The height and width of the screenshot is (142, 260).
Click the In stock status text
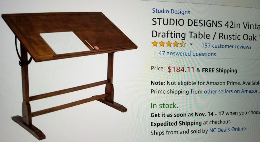pyautogui.click(x=164, y=106)
